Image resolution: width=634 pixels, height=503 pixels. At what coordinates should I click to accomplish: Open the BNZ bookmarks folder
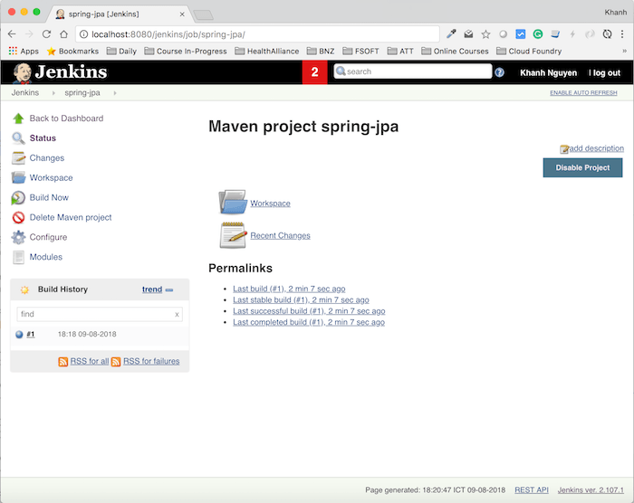321,51
